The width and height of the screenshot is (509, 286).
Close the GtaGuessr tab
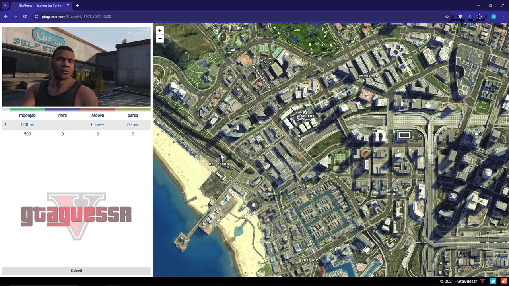click(68, 6)
